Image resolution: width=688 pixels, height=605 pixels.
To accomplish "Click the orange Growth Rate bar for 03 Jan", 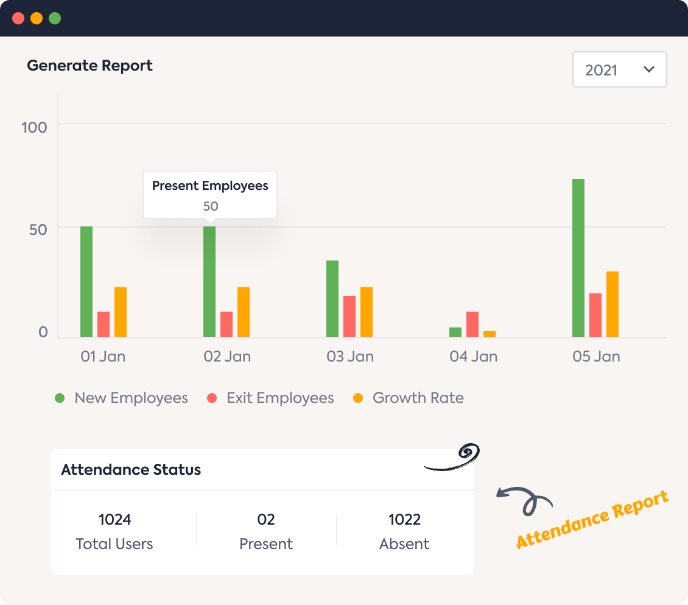I will coord(366,310).
